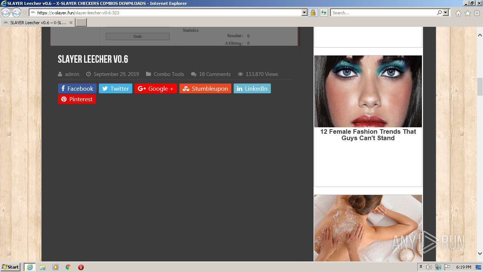Screen dimensions: 483x272
Task: Click the eye views icon
Action: pos(240,74)
